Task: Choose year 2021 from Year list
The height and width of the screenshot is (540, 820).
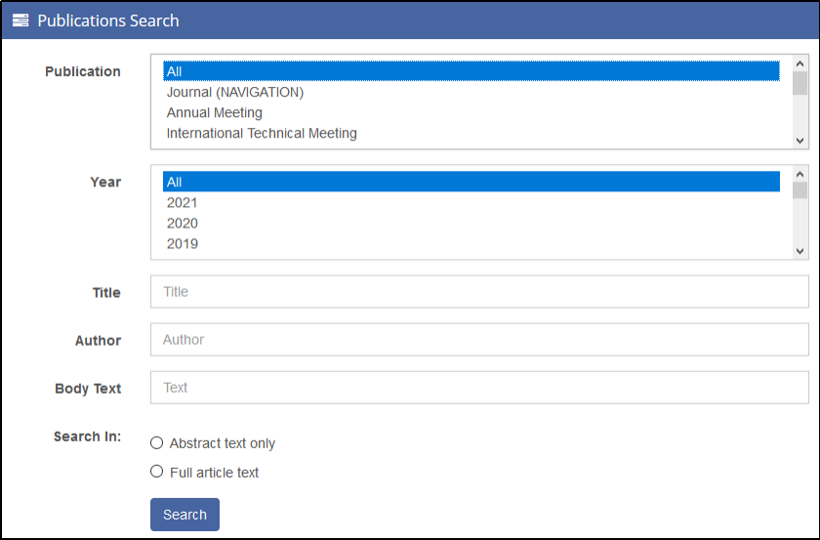Action: [x=182, y=202]
